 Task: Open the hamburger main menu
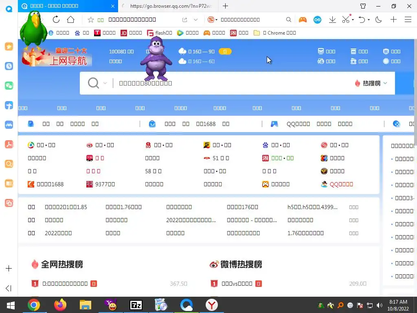(x=408, y=20)
